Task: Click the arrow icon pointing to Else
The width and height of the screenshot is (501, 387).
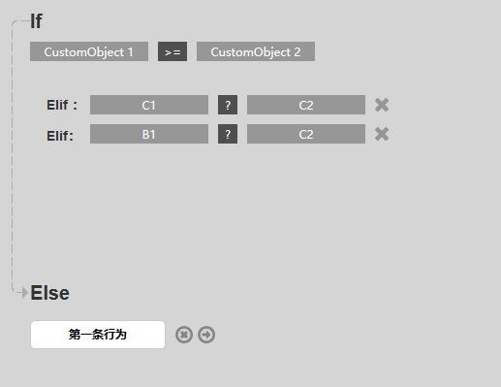Action: (x=22, y=293)
